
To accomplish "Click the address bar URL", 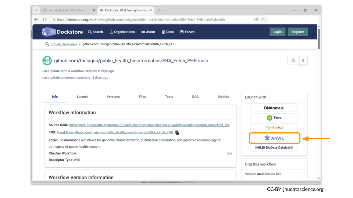I will [x=141, y=19].
